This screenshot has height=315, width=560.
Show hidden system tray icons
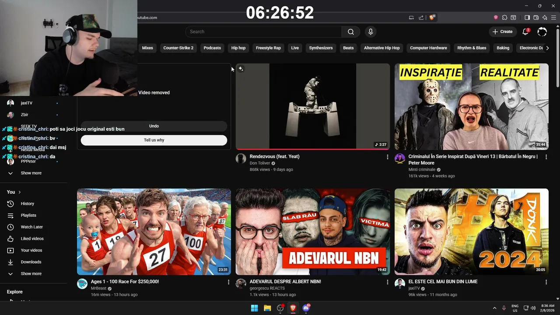click(x=494, y=308)
